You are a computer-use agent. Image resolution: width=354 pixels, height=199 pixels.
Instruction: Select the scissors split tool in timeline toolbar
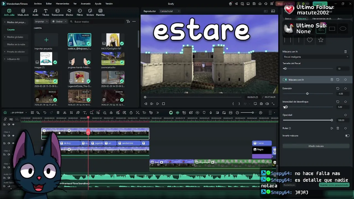click(x=65, y=113)
